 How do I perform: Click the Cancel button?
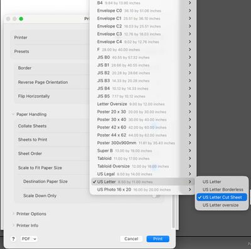click(131, 239)
